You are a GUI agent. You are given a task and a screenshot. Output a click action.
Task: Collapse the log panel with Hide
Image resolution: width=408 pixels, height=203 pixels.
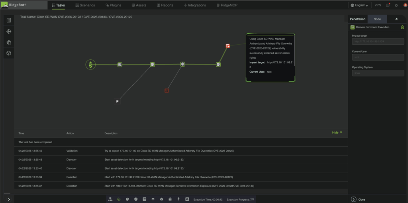tap(337, 132)
